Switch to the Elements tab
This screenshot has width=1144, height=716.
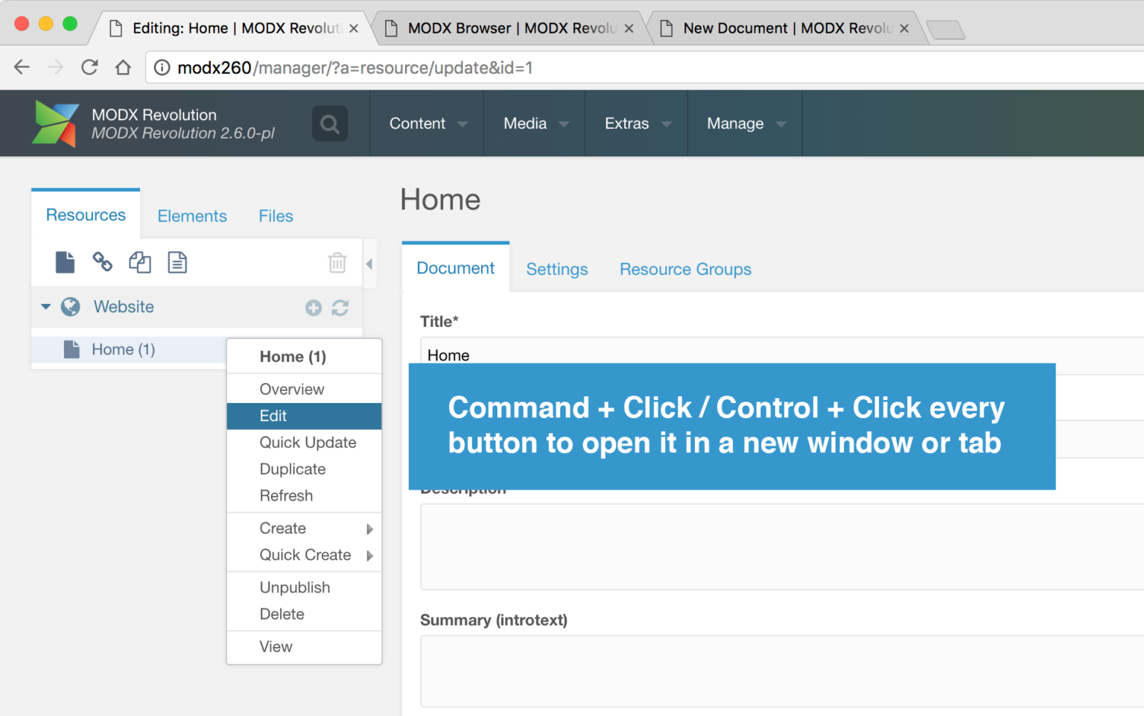point(192,216)
